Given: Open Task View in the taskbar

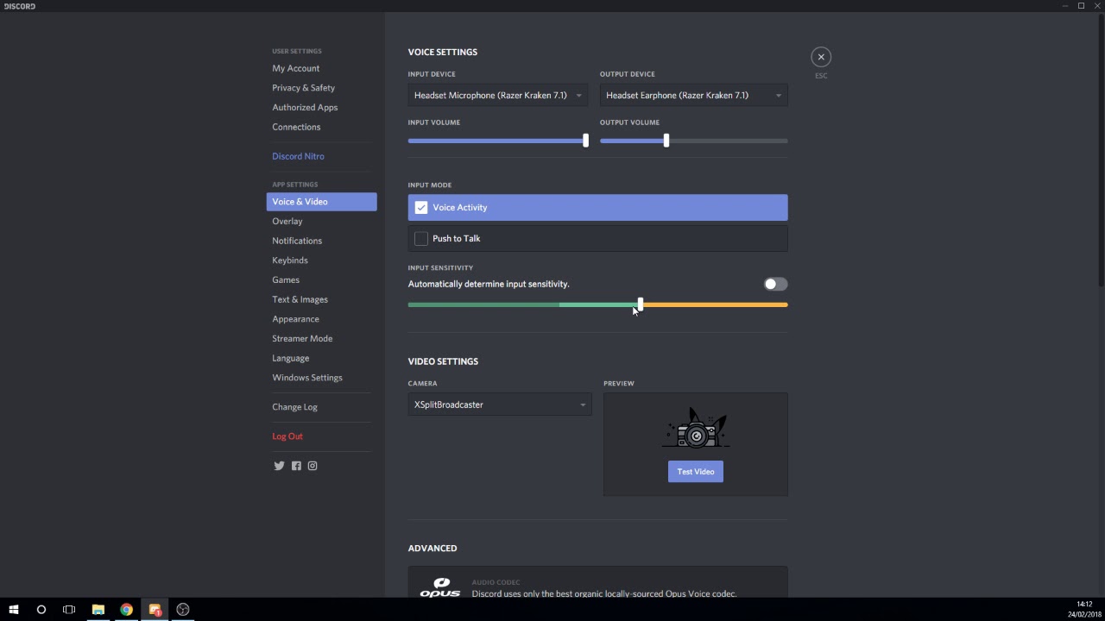Looking at the screenshot, I should (x=69, y=610).
